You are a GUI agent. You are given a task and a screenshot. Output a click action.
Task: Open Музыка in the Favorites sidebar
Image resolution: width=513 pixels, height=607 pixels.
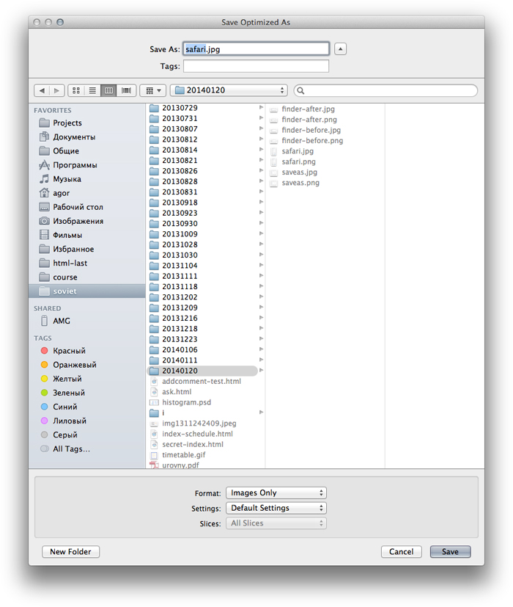pos(67,179)
